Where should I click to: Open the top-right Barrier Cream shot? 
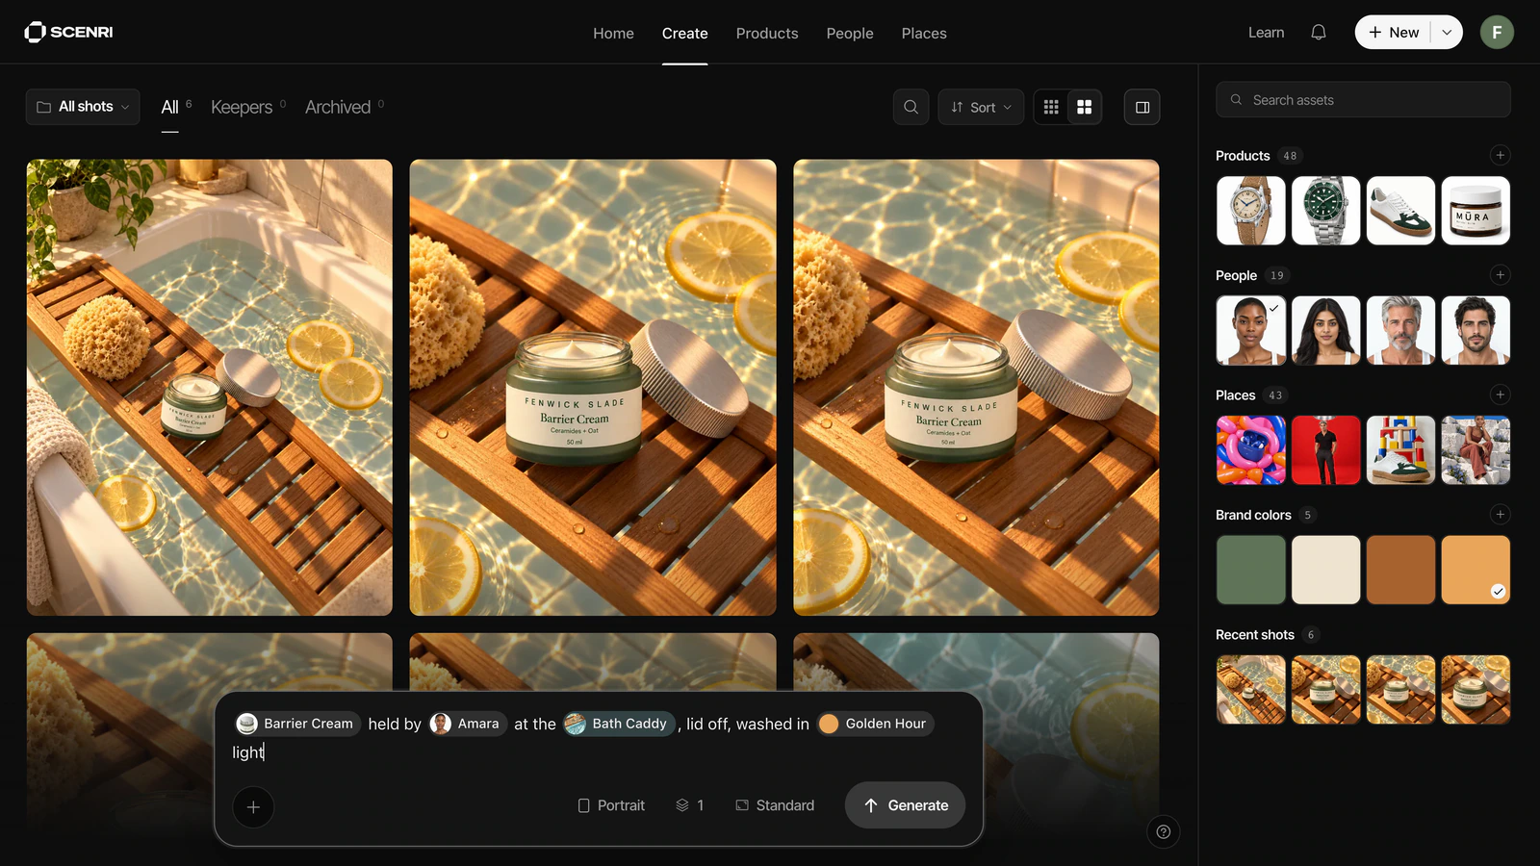coord(976,387)
